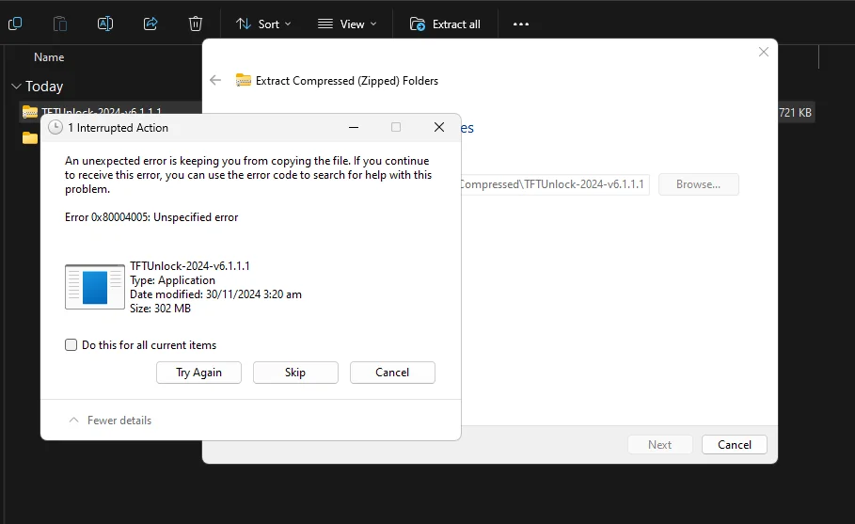Click the Paste icon in Explorer toolbar
Viewport: 855px width, 524px height.
coord(60,24)
